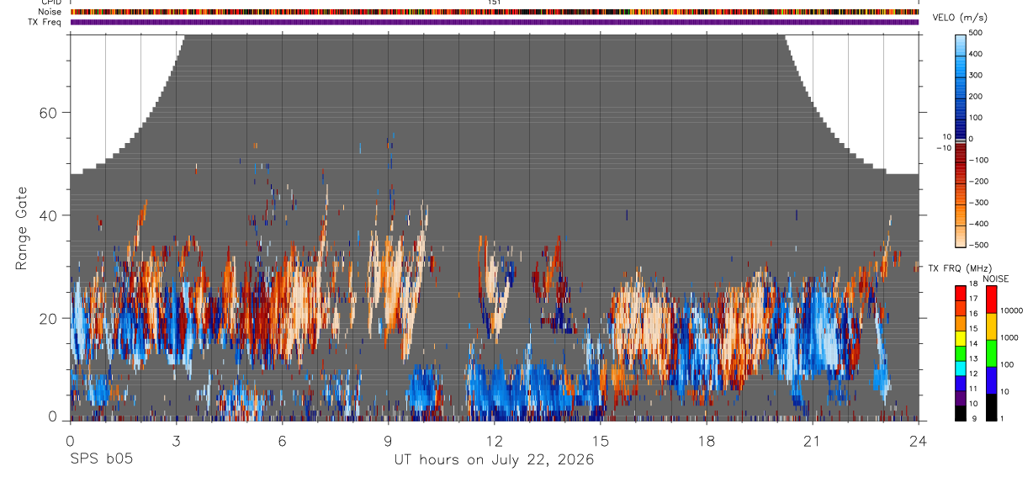Select the 500 value on velocity colorbar
This screenshot has height=477, width=1033.
coord(977,33)
